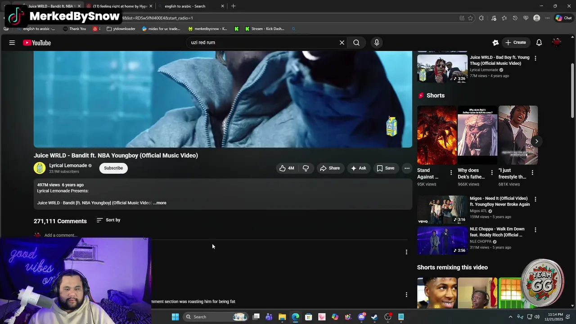Open options for the Bad Boy video
The width and height of the screenshot is (576, 324).
click(x=535, y=58)
